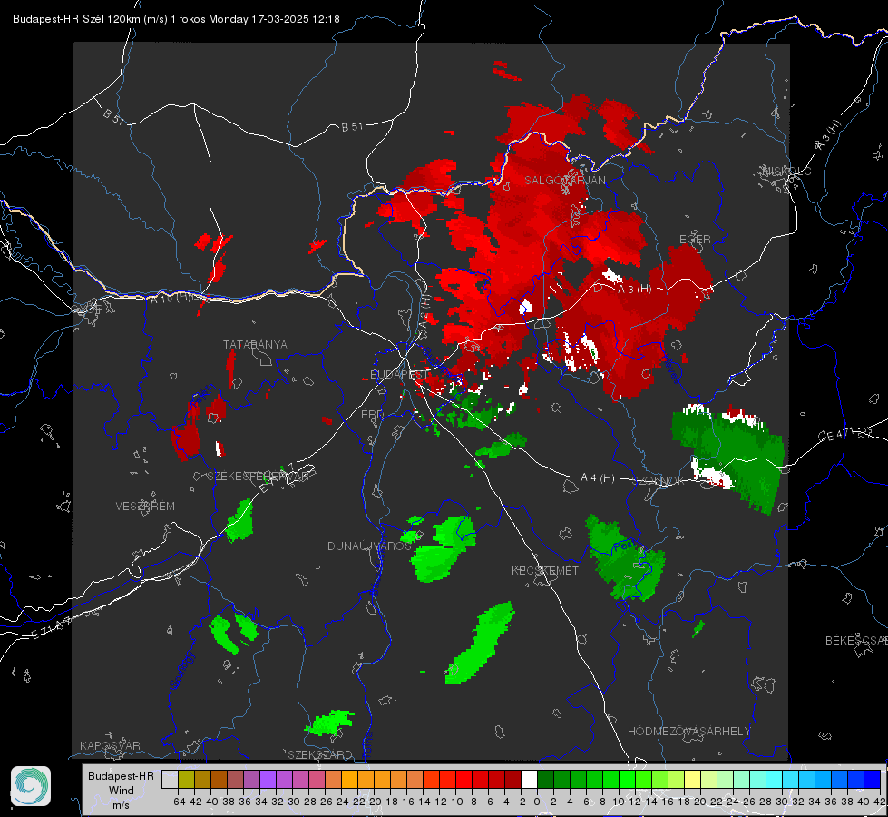Viewport: 888px width, 817px height.
Task: Pick the dark blue swatch between 40 and 42
Action: pyautogui.click(x=872, y=780)
